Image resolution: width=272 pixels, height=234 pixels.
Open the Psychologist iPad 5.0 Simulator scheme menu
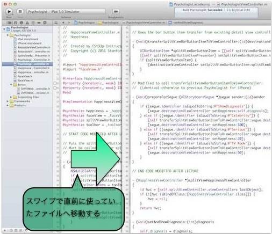tap(66, 12)
